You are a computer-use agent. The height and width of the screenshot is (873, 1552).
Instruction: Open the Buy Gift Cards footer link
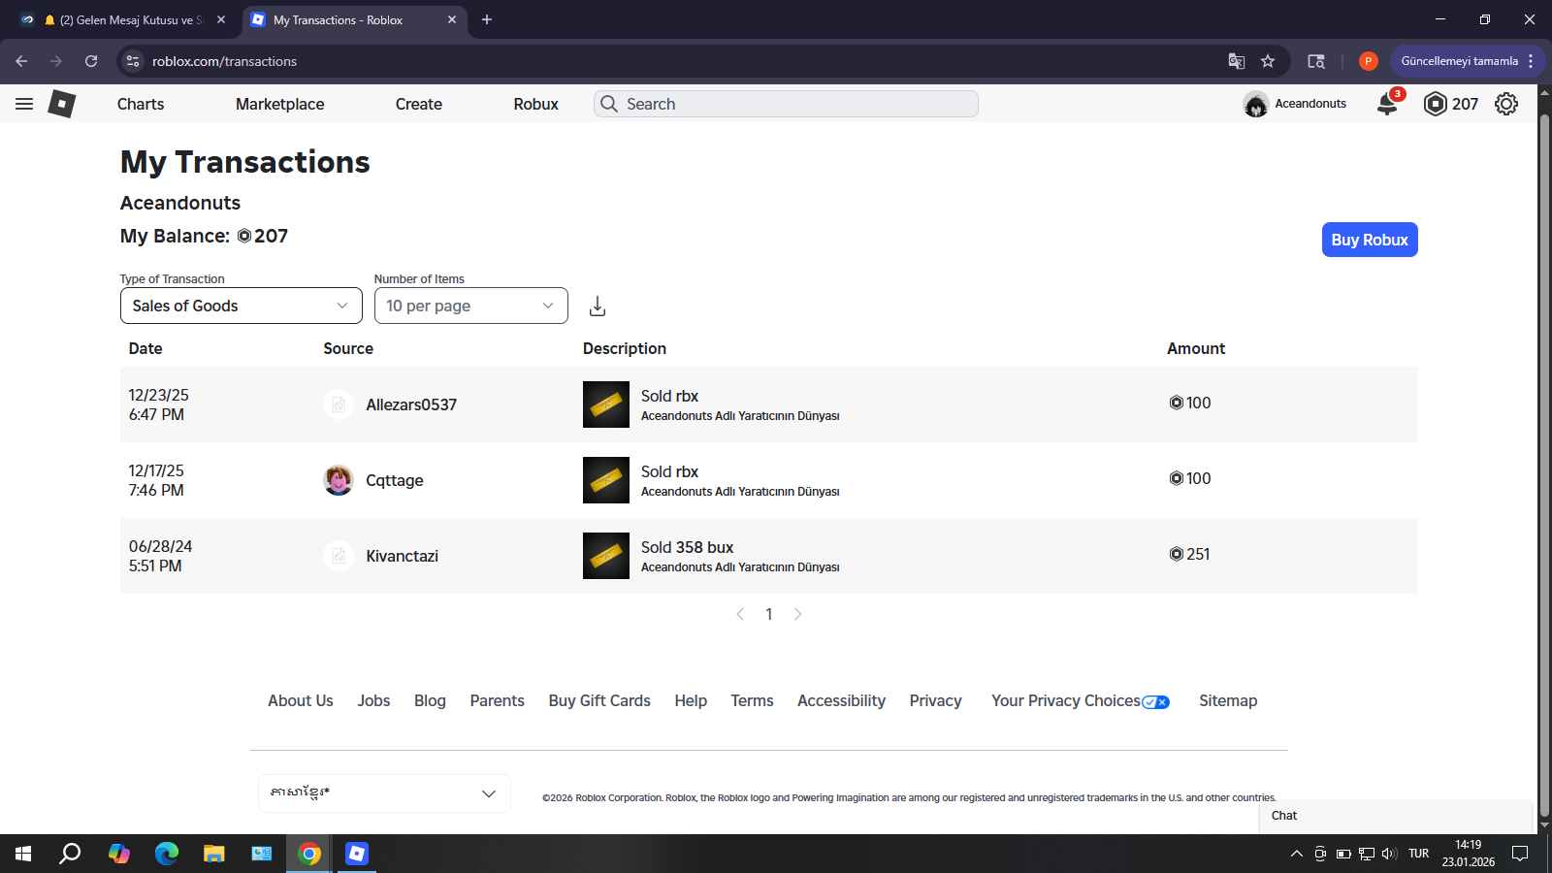pos(599,700)
